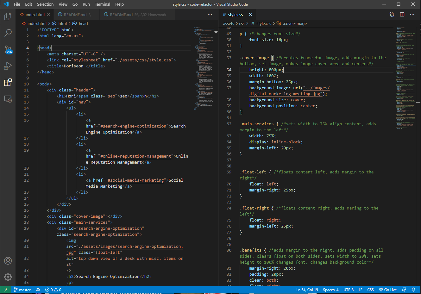Open More Actions for the index.html editor group

[x=210, y=15]
